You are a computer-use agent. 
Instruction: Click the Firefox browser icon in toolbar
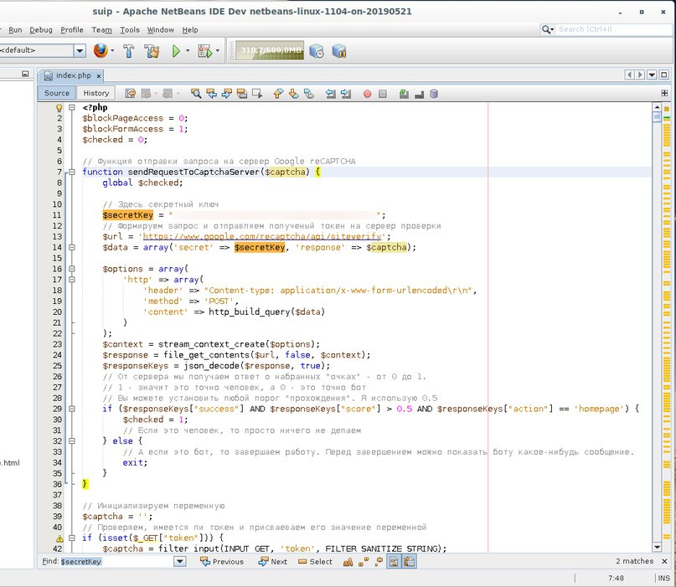(x=101, y=51)
